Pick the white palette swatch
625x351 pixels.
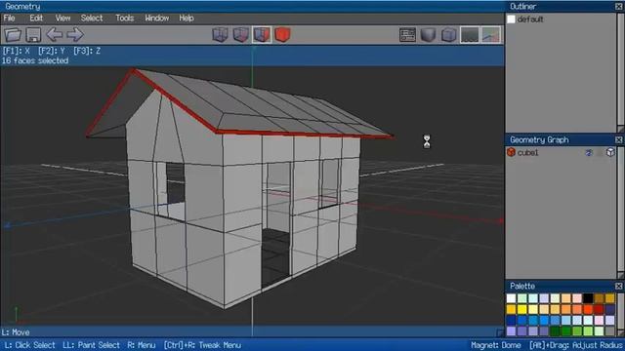(x=511, y=298)
